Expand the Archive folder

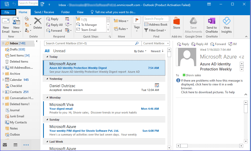click(x=3, y=73)
